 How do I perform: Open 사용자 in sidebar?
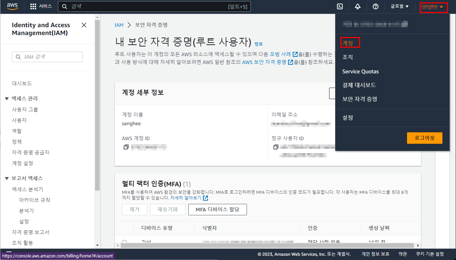coord(19,120)
